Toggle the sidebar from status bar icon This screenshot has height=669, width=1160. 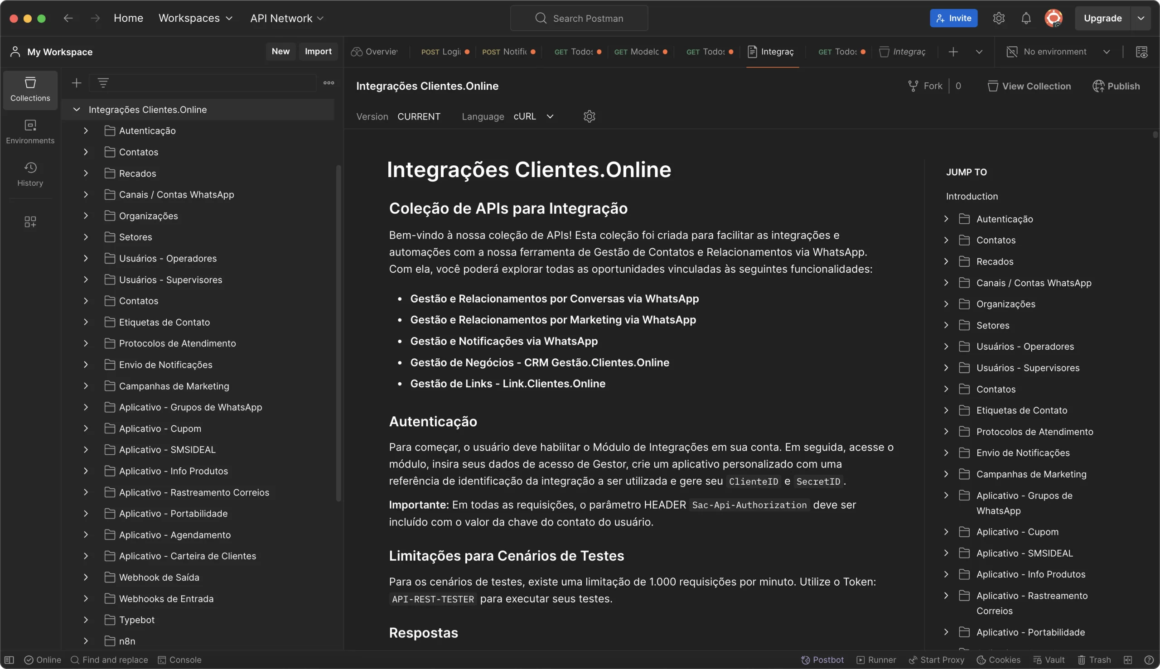coord(9,660)
